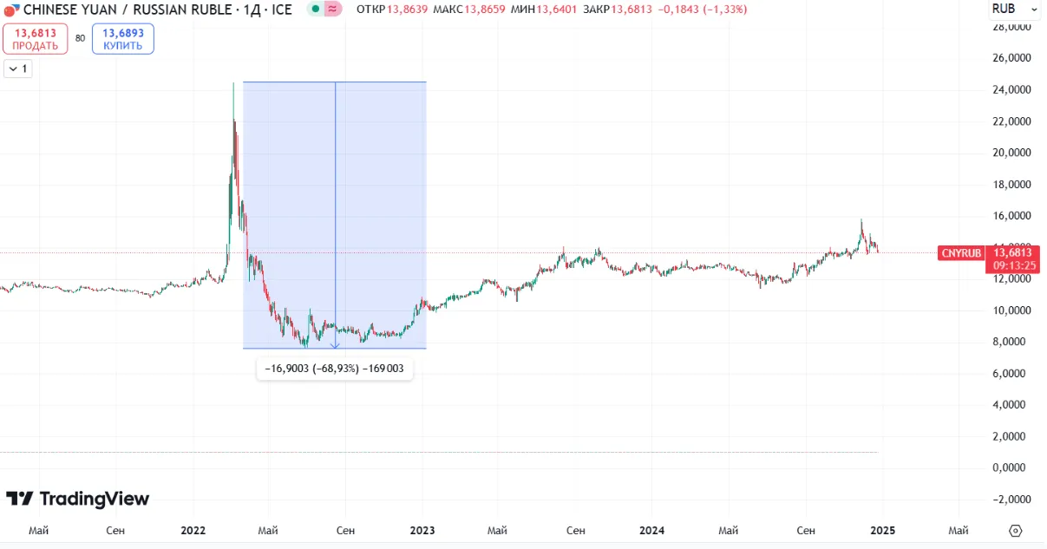Click the 20,0000 level on price scale
Image resolution: width=1047 pixels, height=549 pixels.
[1011, 153]
